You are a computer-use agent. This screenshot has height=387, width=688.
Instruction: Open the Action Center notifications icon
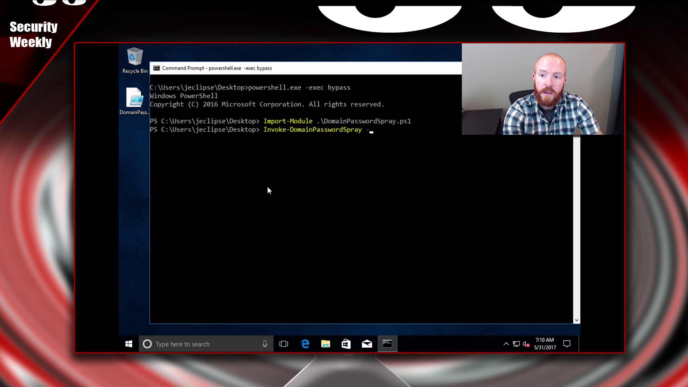pyautogui.click(x=567, y=344)
